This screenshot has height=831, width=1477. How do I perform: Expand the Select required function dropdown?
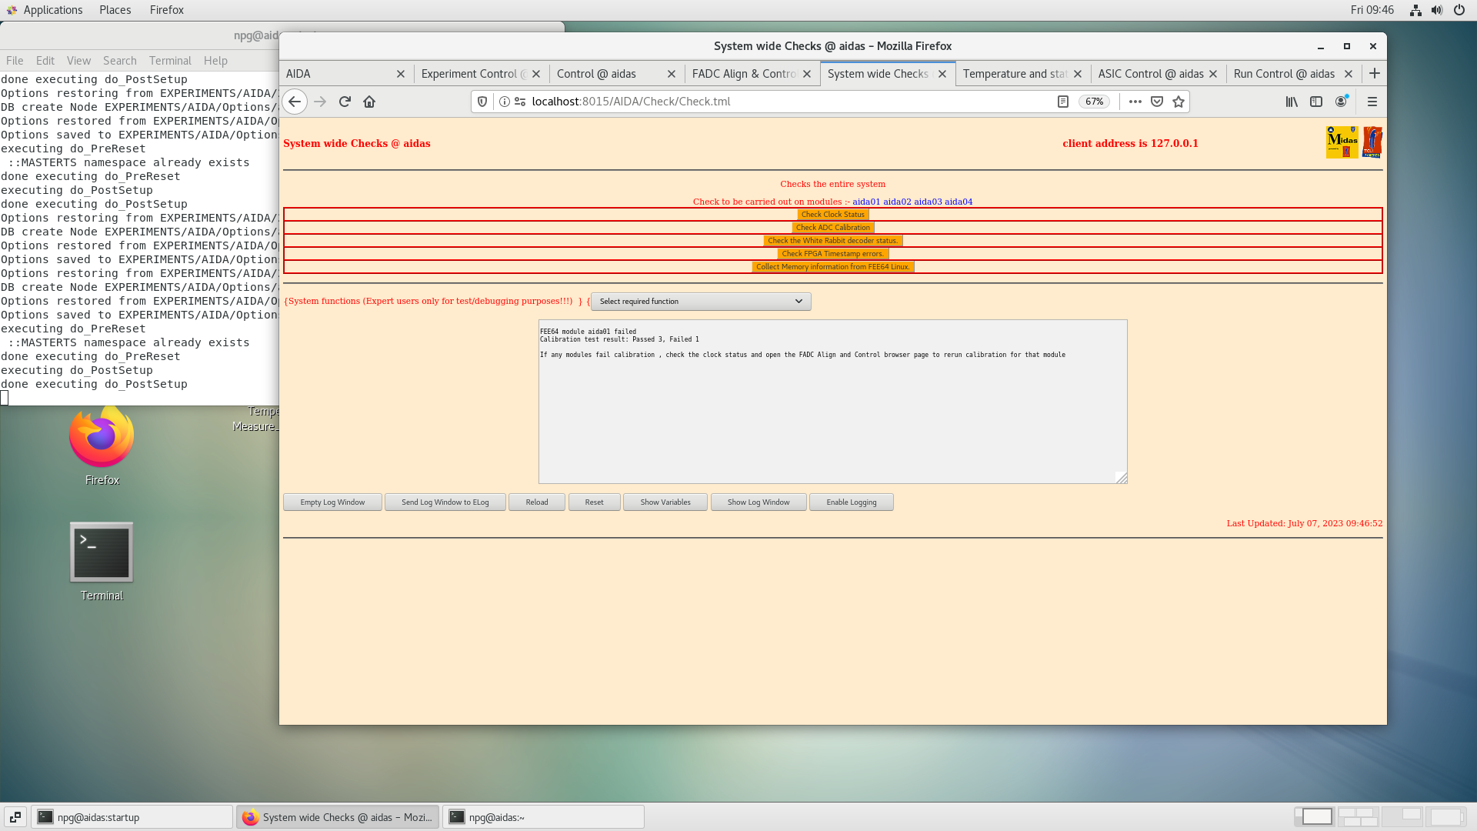(x=700, y=302)
